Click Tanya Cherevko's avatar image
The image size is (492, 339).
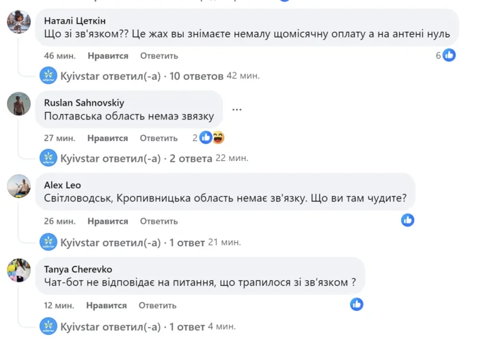tap(18, 269)
